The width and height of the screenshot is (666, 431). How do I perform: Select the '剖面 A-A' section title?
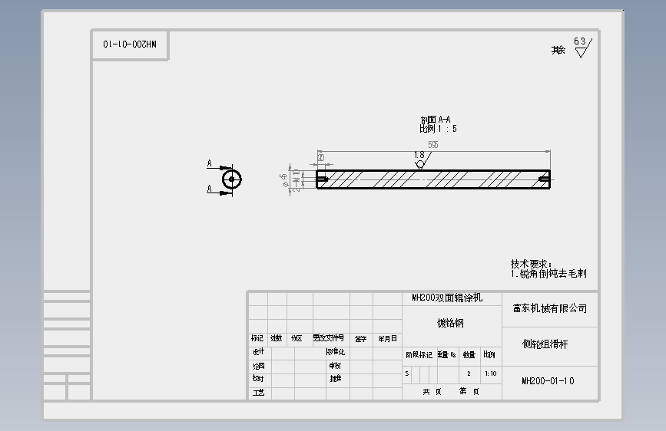(436, 120)
